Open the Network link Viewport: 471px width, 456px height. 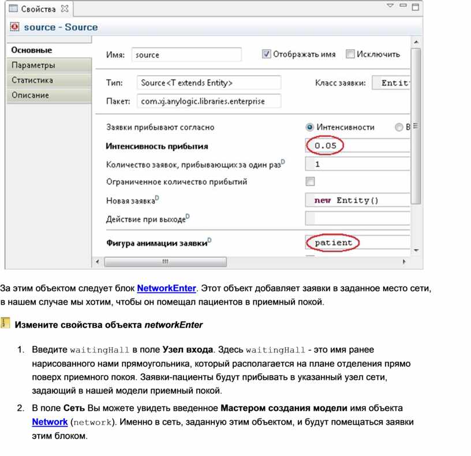(50, 422)
